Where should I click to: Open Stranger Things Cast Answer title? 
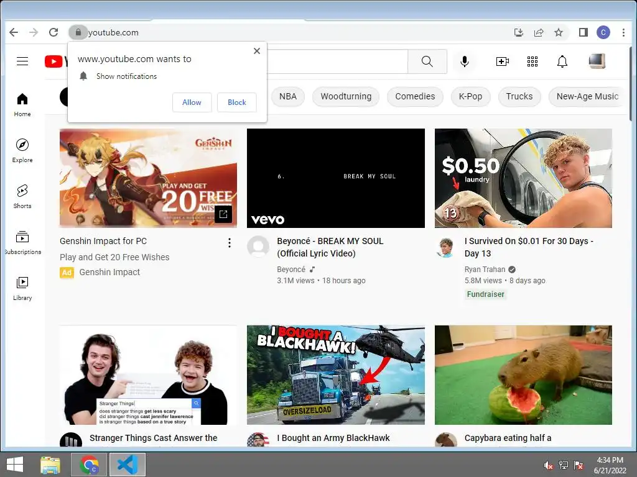[x=153, y=438]
